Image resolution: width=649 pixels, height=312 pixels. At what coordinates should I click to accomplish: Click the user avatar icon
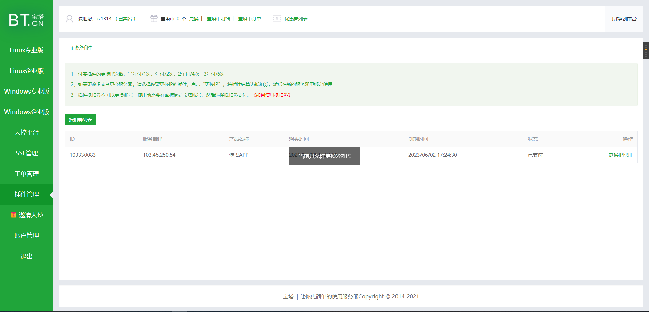[69, 19]
